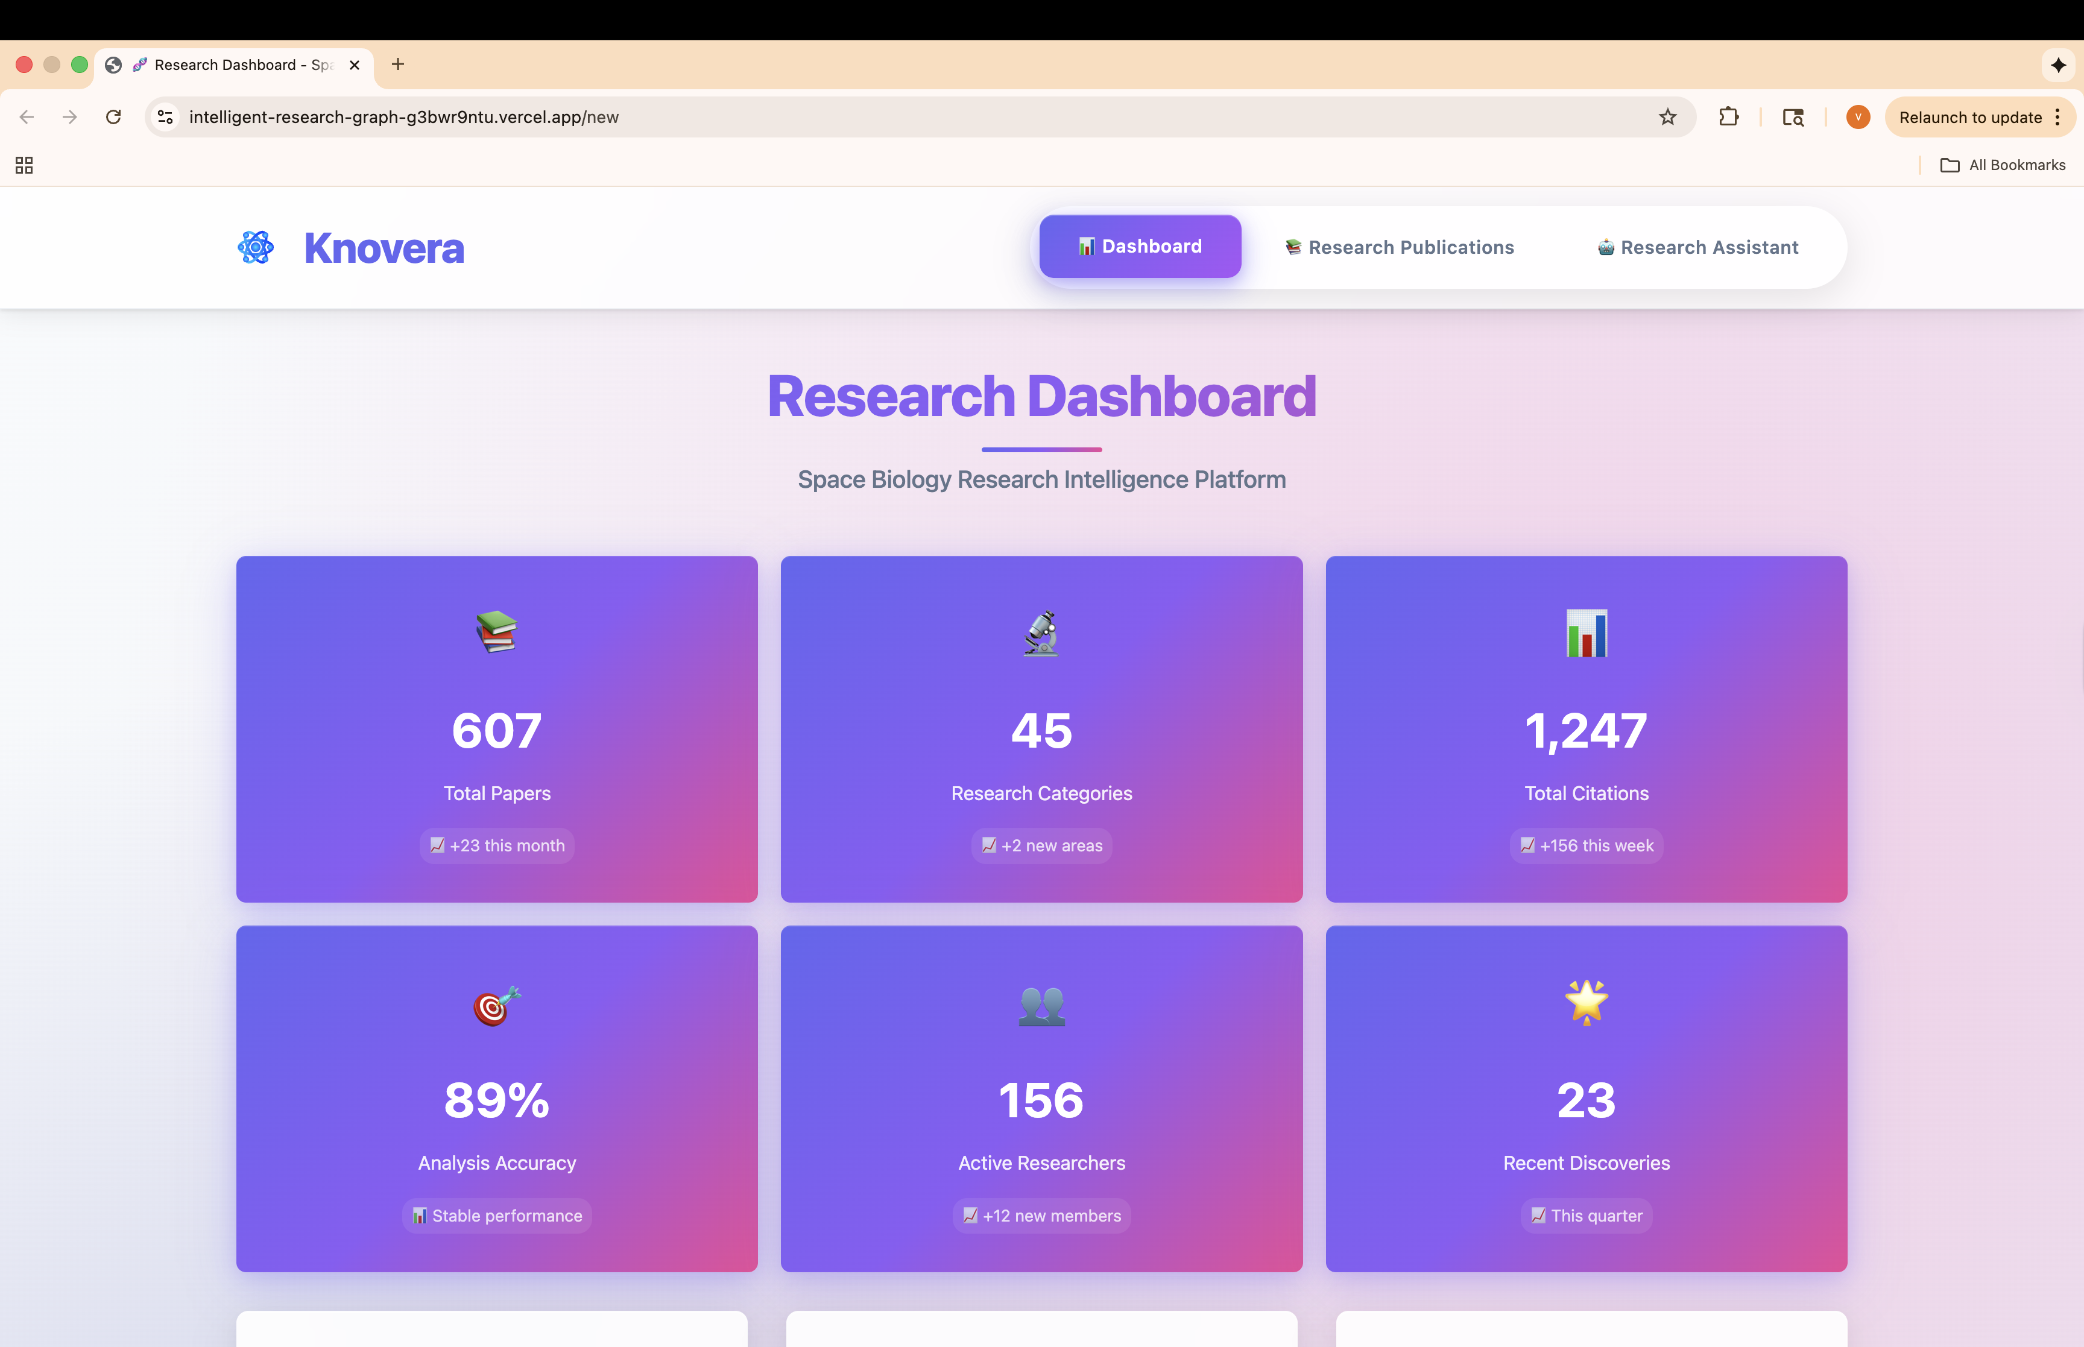
Task: Click the Relaunch to update button
Action: click(x=1969, y=117)
